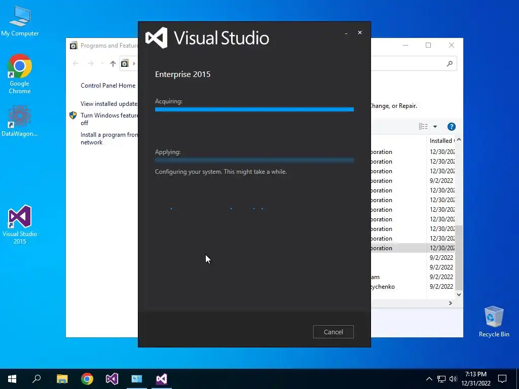Image resolution: width=519 pixels, height=389 pixels.
Task: Open the More view options dropdown arrow
Action: (x=435, y=126)
